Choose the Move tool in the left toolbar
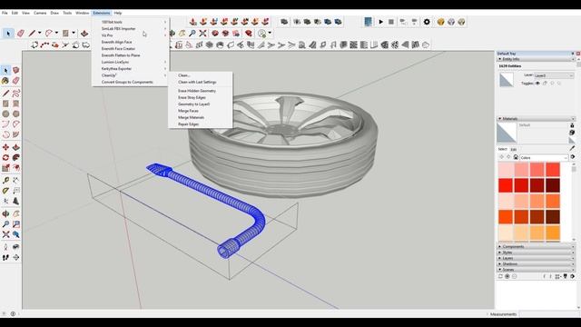Image resolution: width=581 pixels, height=327 pixels. tap(5, 147)
